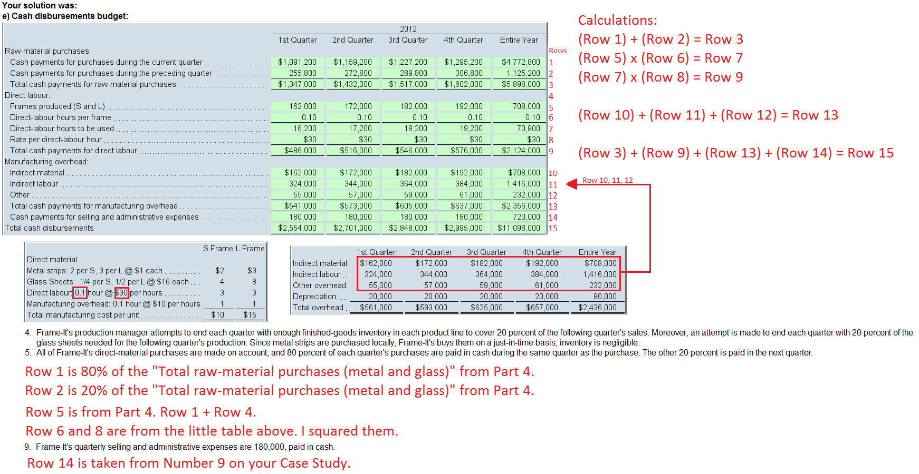Click the red-boxed 0.1 direct labour hours value

coord(80,293)
